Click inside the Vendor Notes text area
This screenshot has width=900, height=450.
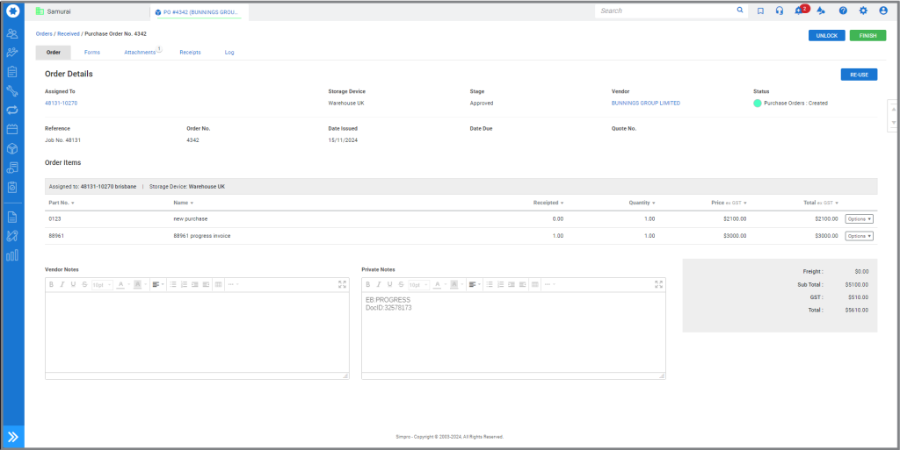tap(197, 332)
